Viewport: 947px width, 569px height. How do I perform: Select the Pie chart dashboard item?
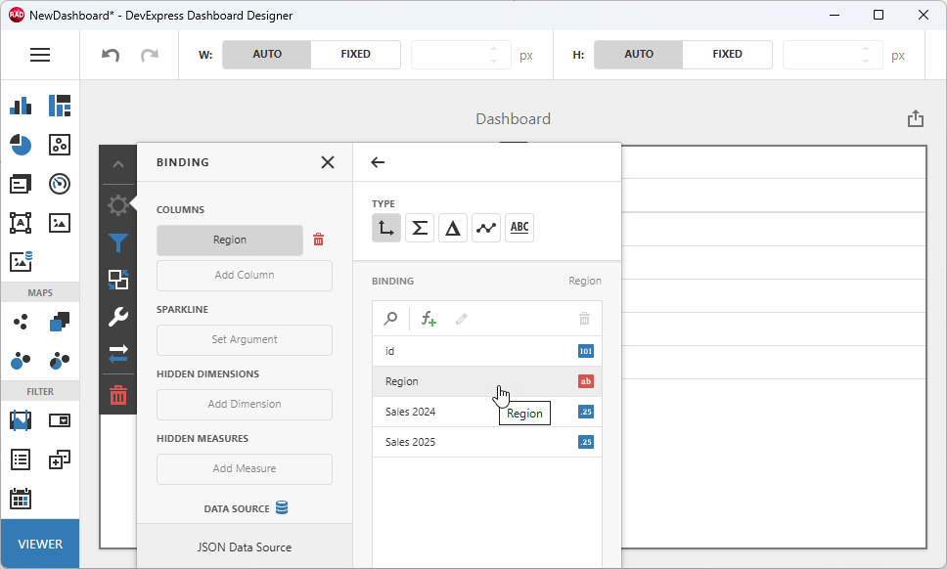click(x=21, y=145)
